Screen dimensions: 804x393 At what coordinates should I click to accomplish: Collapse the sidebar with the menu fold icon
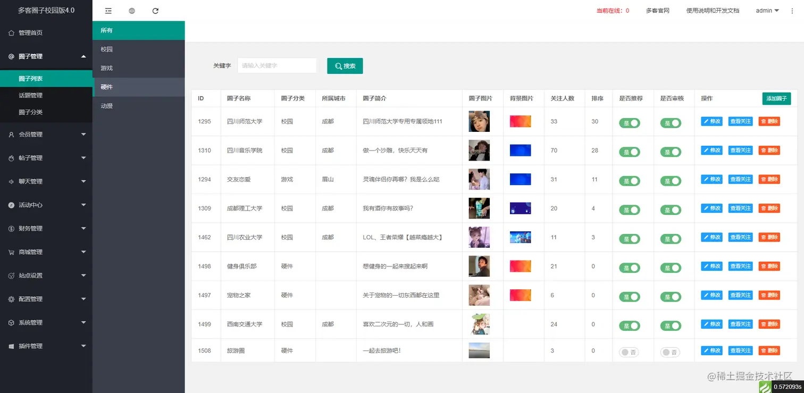[x=108, y=11]
